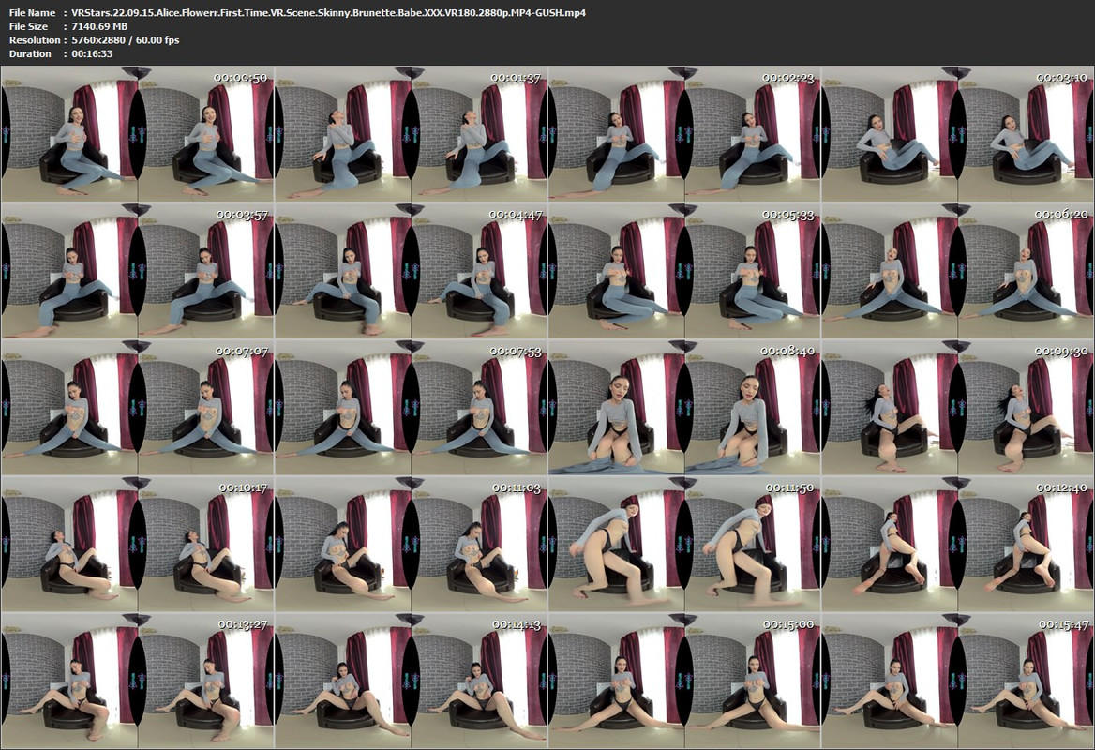Click the resolution value 5760x2880 / 60.00 fps
Image resolution: width=1095 pixels, height=750 pixels.
pyautogui.click(x=126, y=39)
